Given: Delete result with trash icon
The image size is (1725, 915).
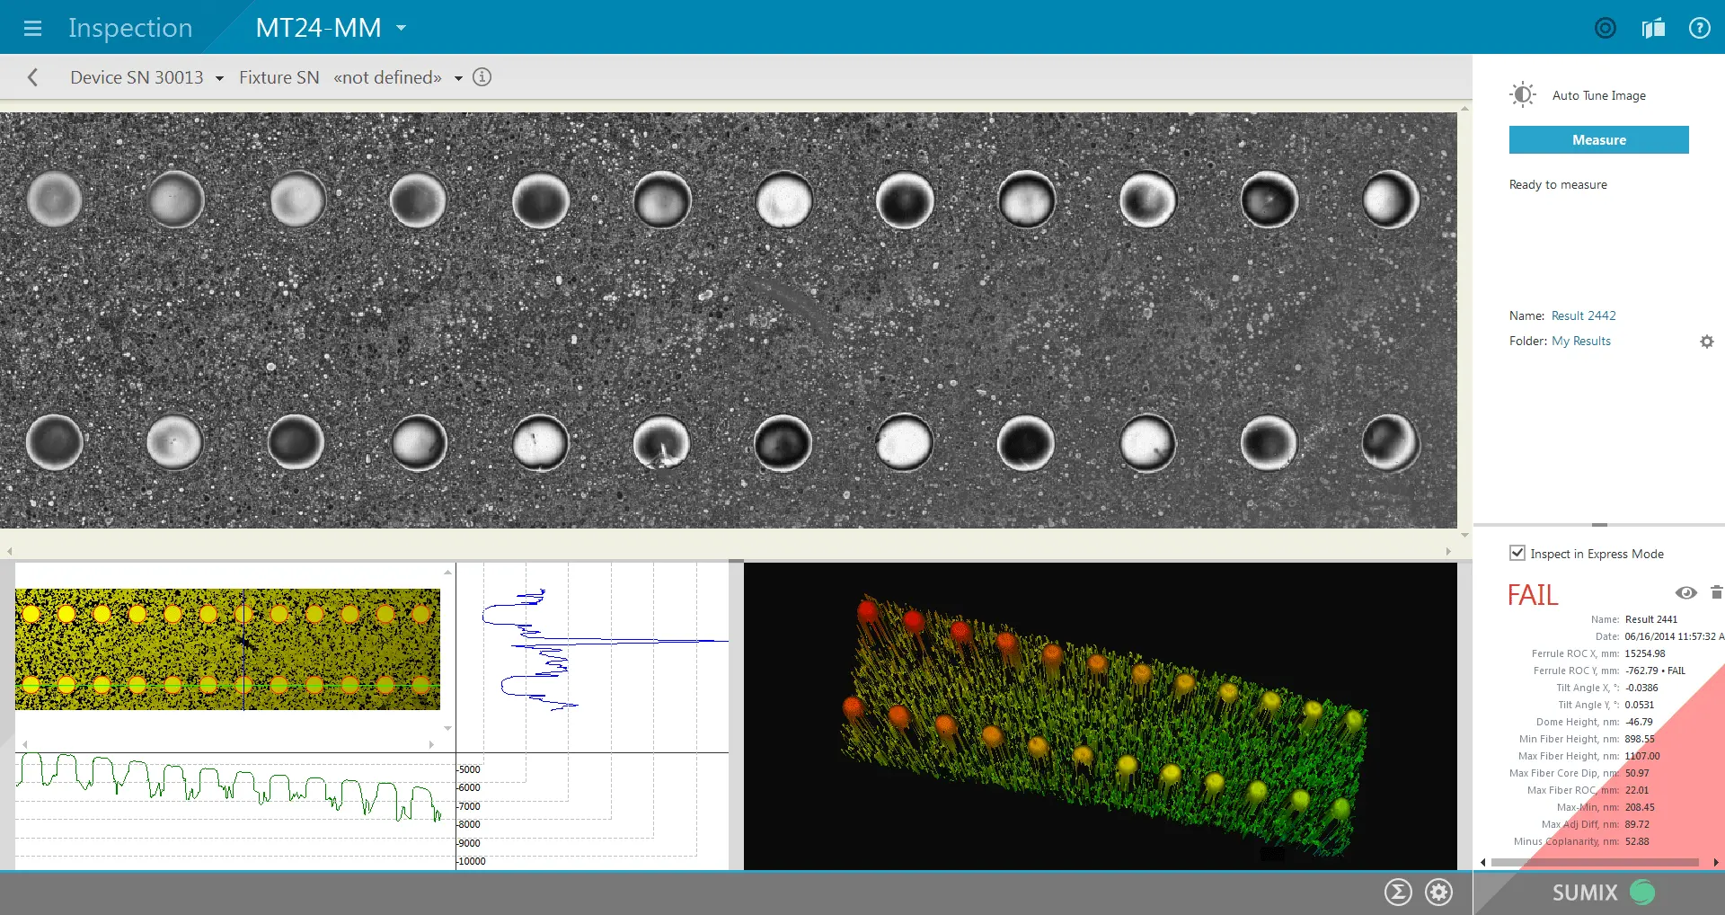Looking at the screenshot, I should pyautogui.click(x=1716, y=592).
